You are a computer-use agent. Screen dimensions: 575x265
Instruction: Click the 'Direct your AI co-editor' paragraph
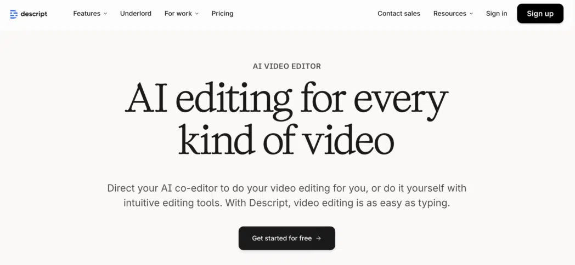[287, 196]
